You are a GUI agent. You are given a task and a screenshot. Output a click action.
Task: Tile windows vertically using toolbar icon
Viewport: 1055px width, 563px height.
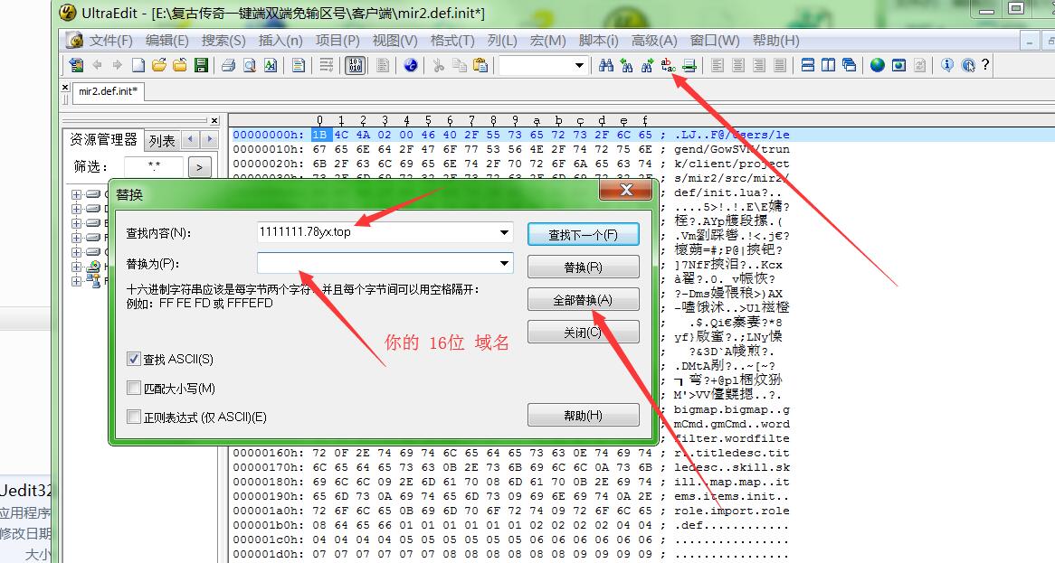pos(828,65)
